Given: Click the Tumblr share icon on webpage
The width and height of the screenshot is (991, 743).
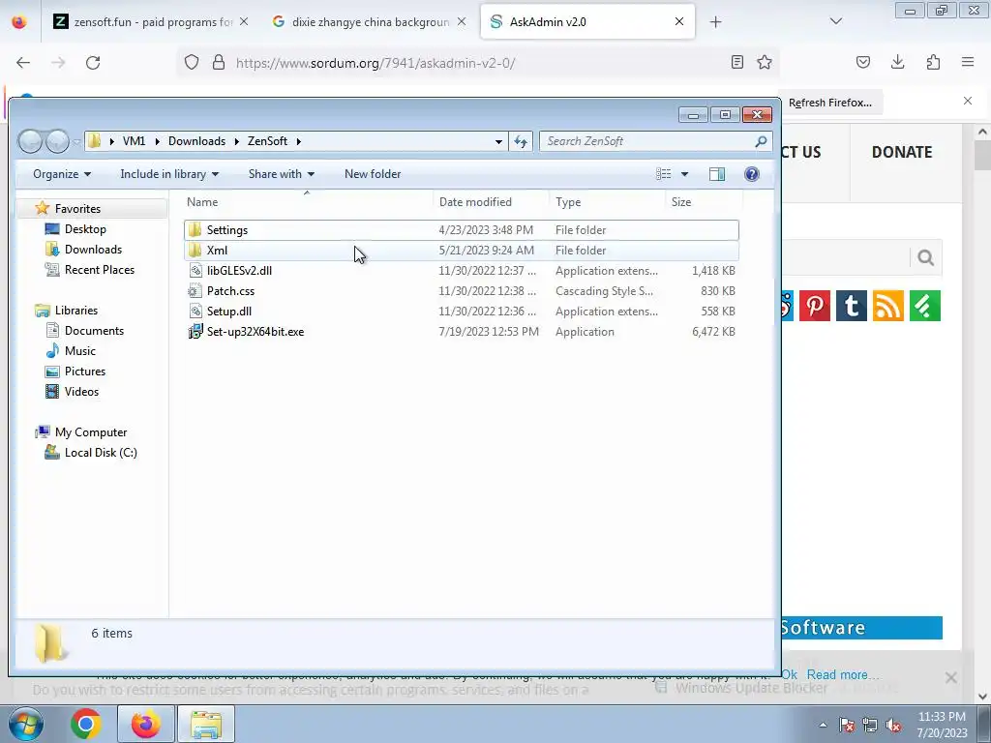Looking at the screenshot, I should (x=852, y=306).
